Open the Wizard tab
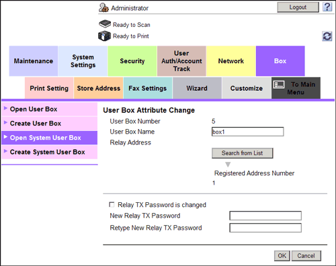 197,88
